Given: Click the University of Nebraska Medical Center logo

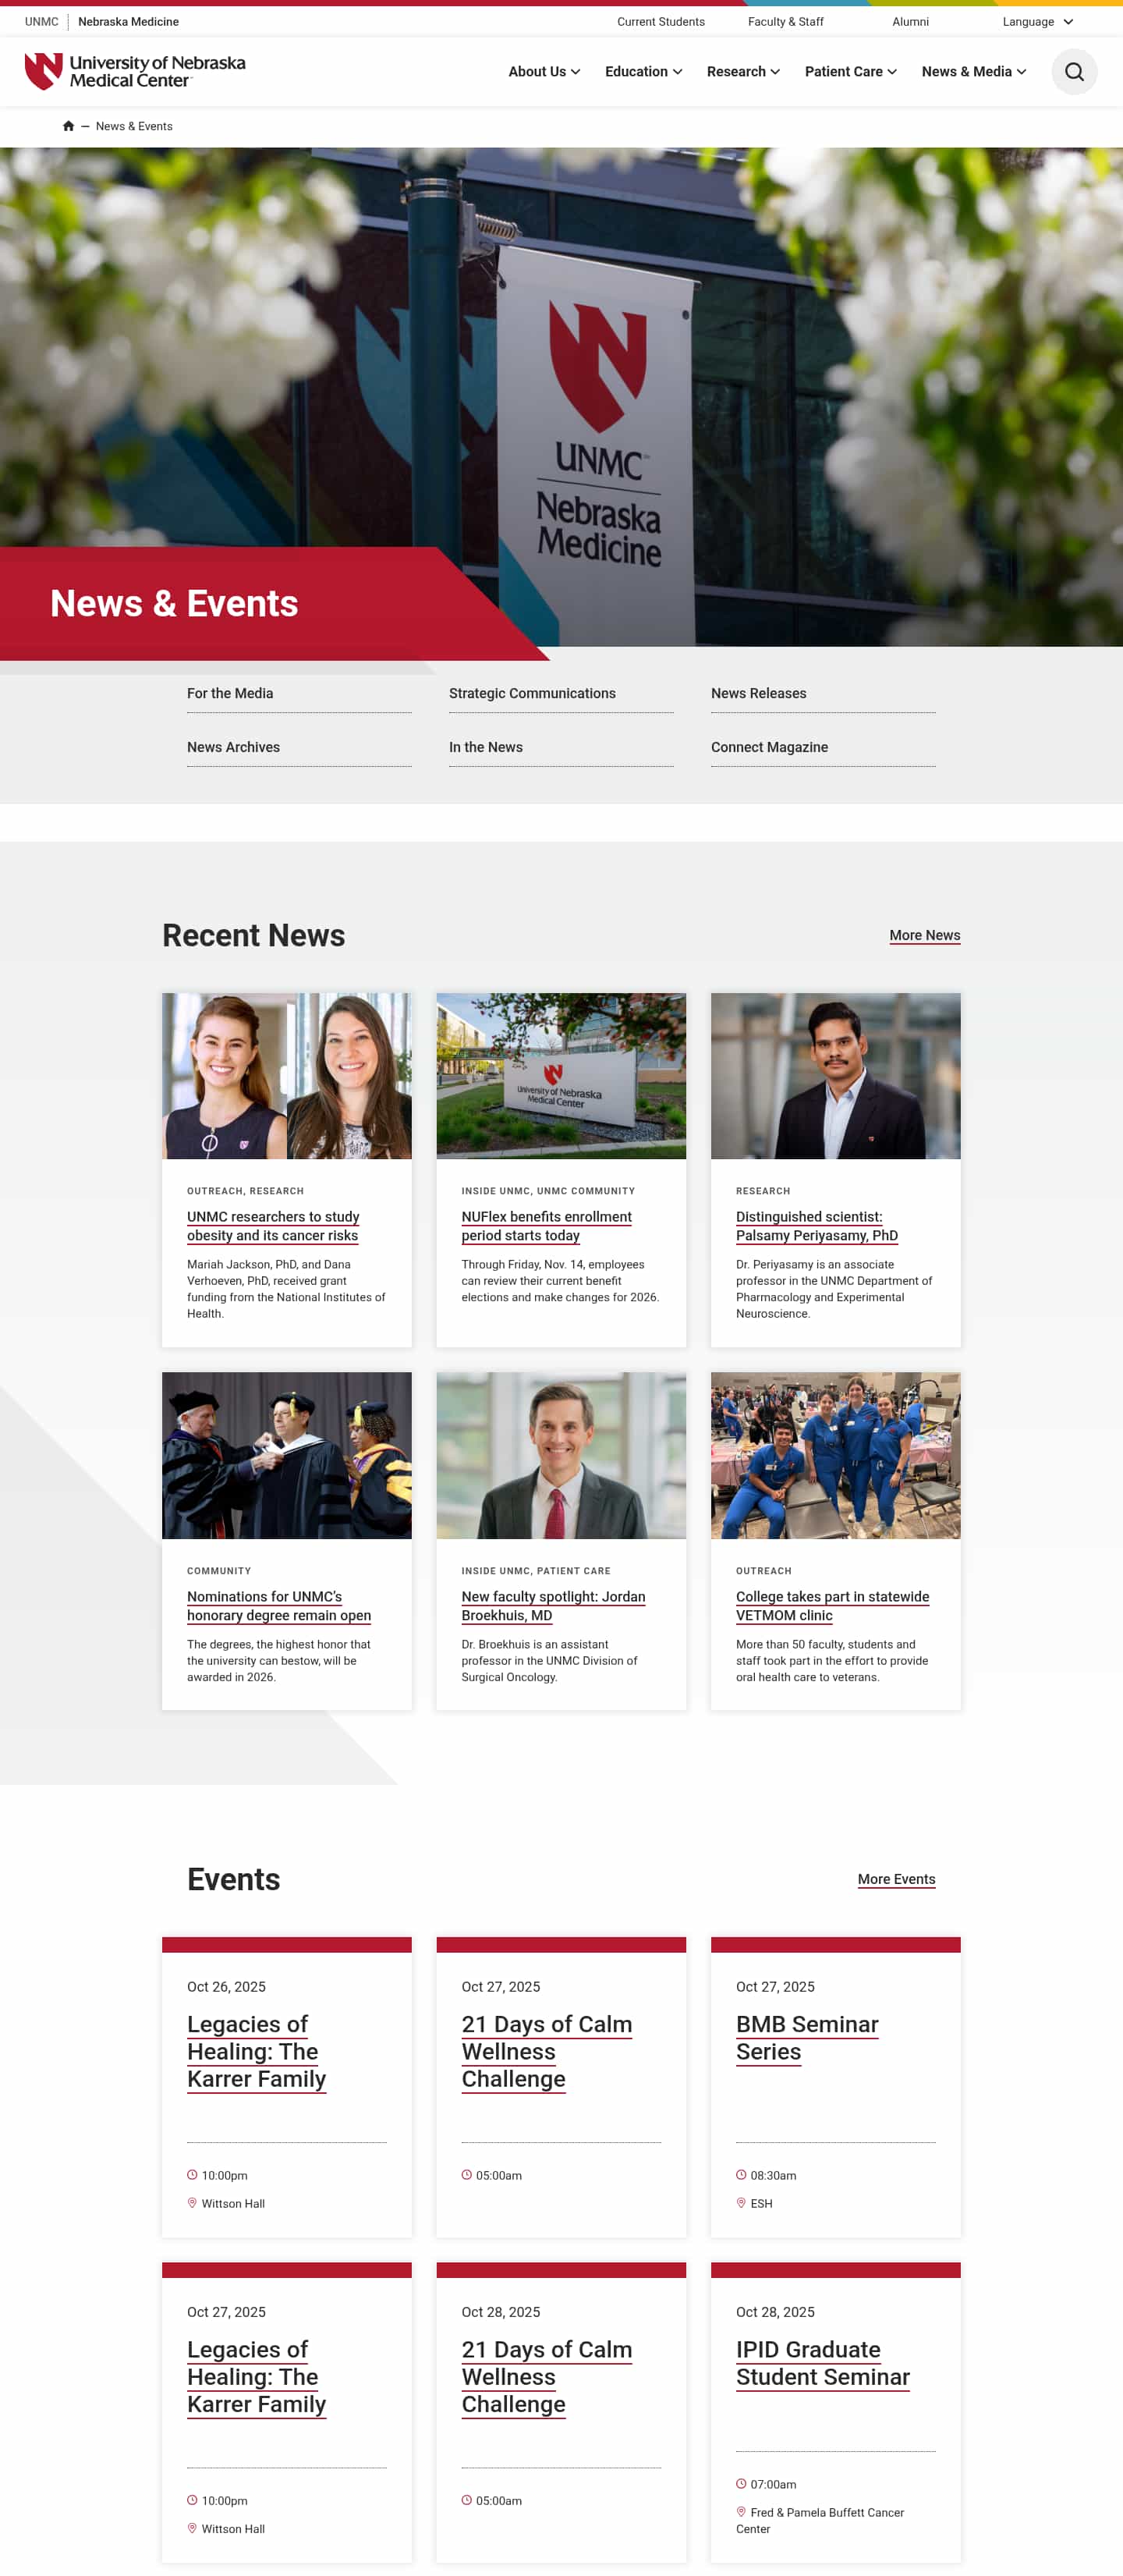Looking at the screenshot, I should pos(135,71).
